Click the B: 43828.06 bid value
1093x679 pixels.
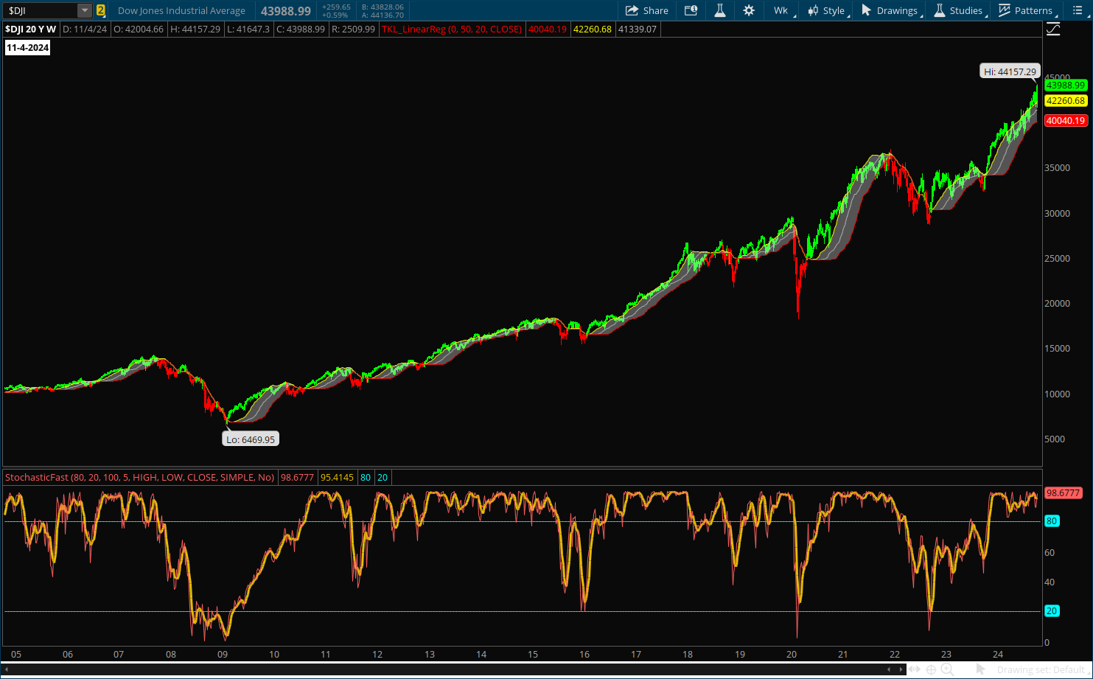pyautogui.click(x=383, y=7)
